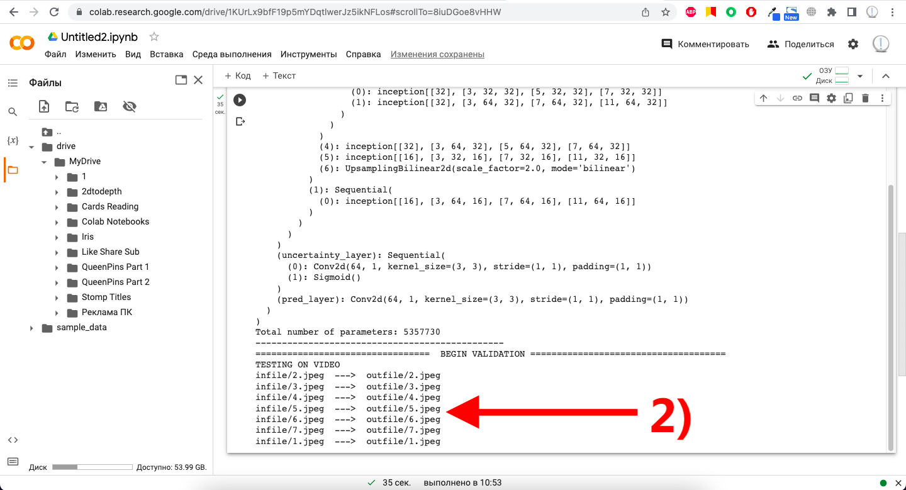The width and height of the screenshot is (906, 490).
Task: Open the Изменить menu
Action: [96, 54]
